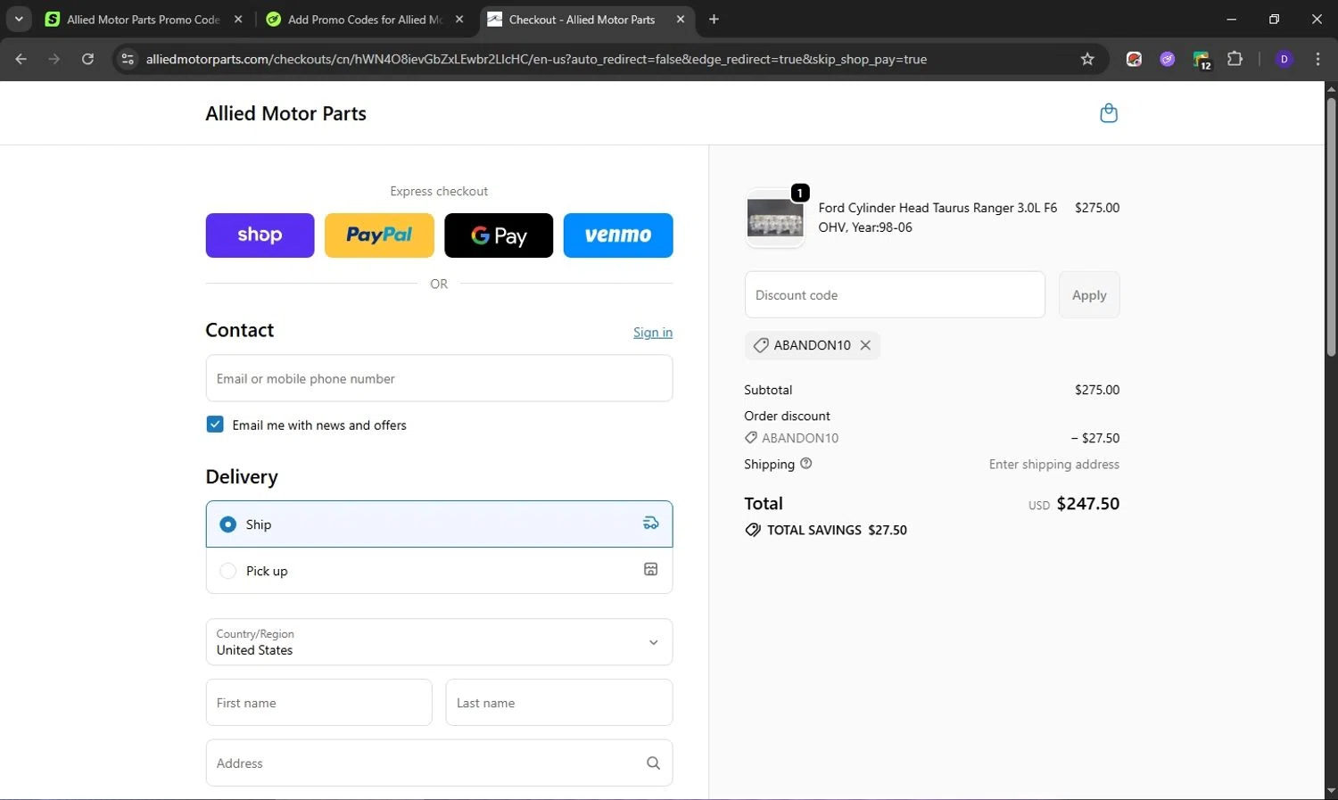Pay with Venmo button
The height and width of the screenshot is (800, 1338).
[x=618, y=235]
